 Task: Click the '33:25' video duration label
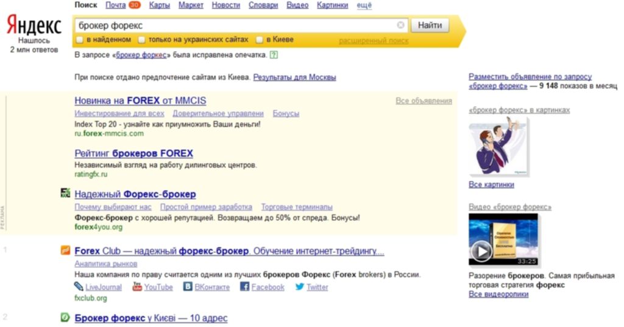526,261
